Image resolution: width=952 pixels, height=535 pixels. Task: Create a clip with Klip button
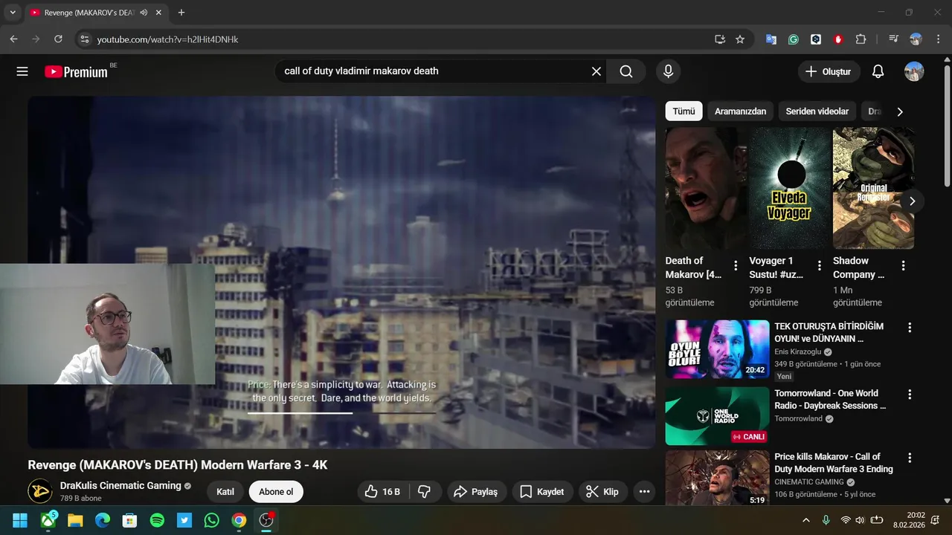[x=603, y=492]
